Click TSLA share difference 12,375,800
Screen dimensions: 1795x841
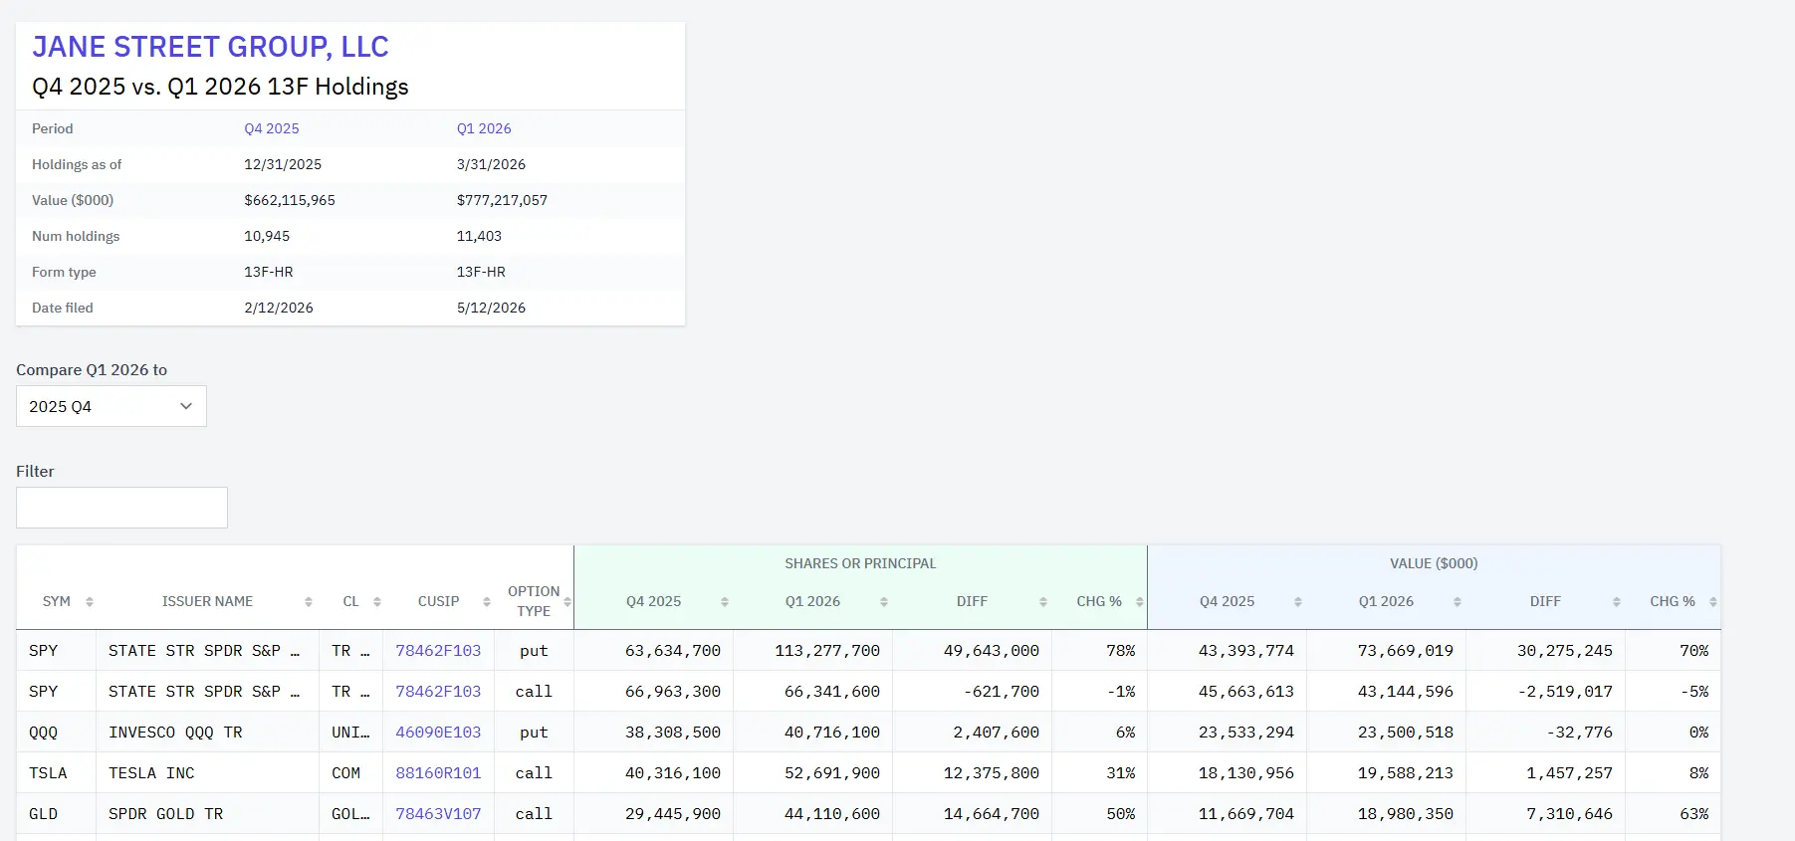(992, 773)
